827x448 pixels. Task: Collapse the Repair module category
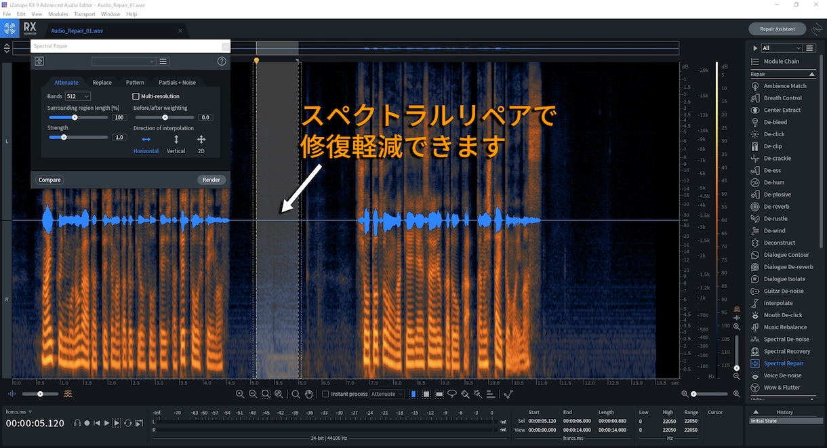tap(812, 74)
